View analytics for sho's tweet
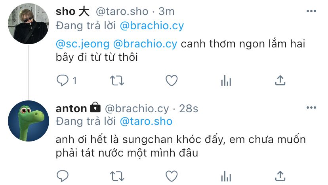This screenshot has width=328, height=185. tap(226, 81)
